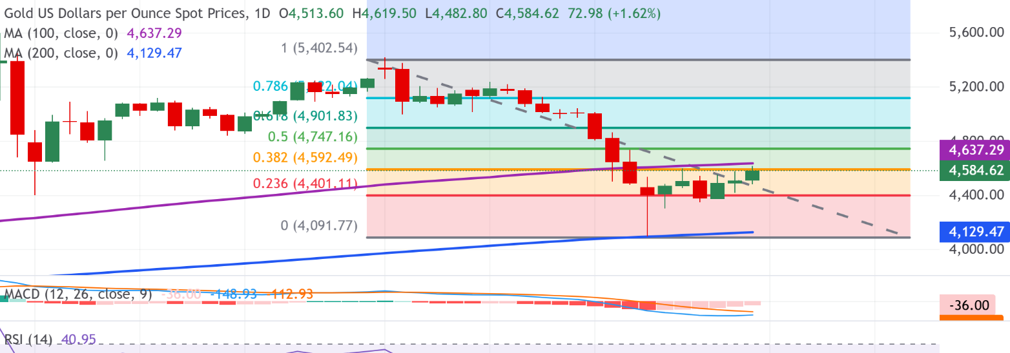Click the MACD (12, 26, close, 9) legend
The height and width of the screenshot is (353, 1010).
[77, 294]
